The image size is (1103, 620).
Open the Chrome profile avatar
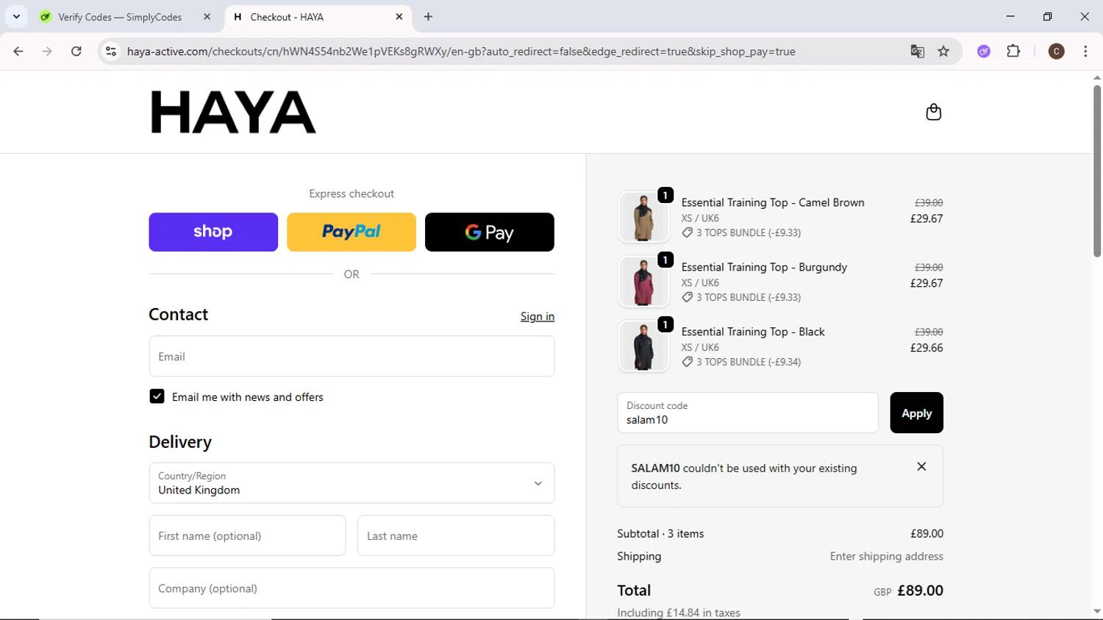1056,51
